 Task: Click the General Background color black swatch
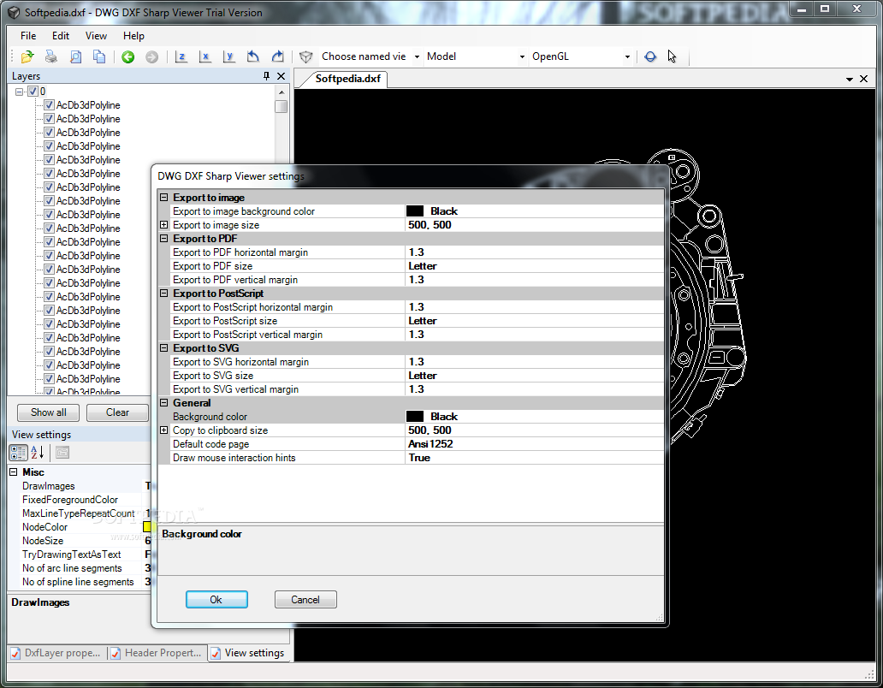[415, 417]
